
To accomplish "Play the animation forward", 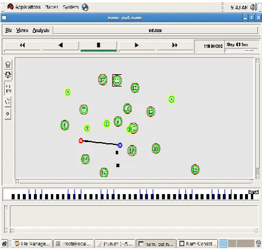I will point(137,45).
